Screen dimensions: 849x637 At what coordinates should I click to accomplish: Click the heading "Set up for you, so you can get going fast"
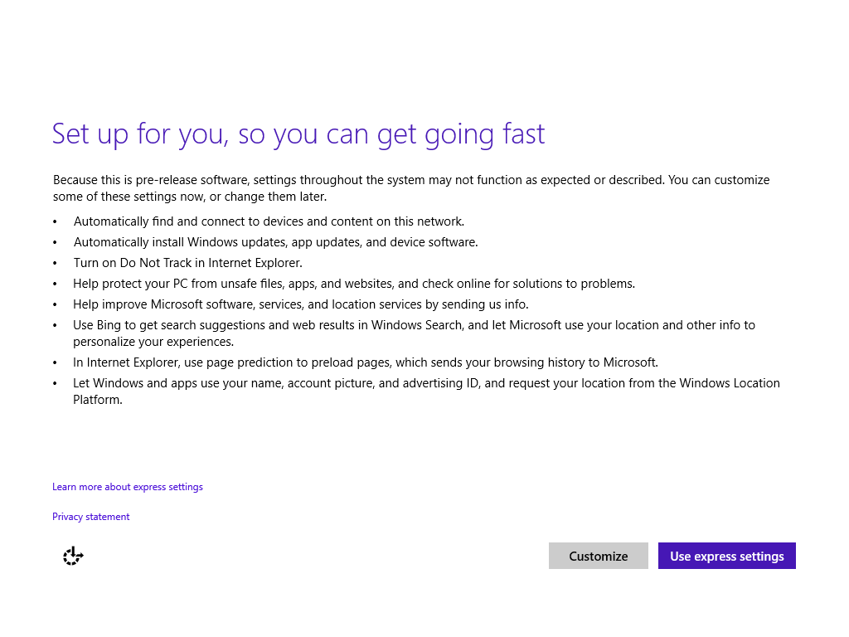click(298, 134)
